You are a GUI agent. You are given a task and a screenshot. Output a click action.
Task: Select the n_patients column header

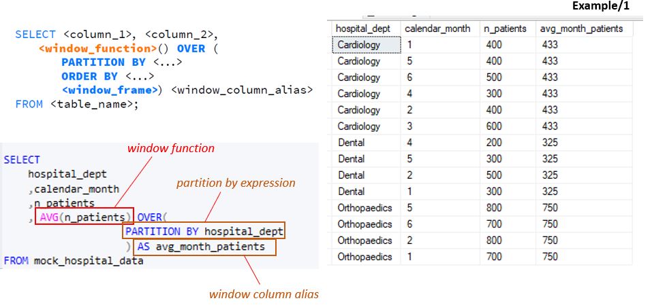(x=506, y=29)
